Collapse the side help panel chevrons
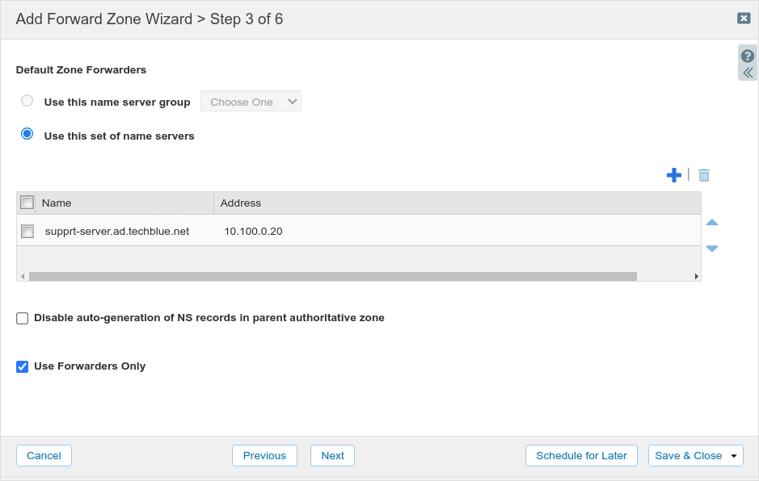The height and width of the screenshot is (481, 759). point(748,73)
